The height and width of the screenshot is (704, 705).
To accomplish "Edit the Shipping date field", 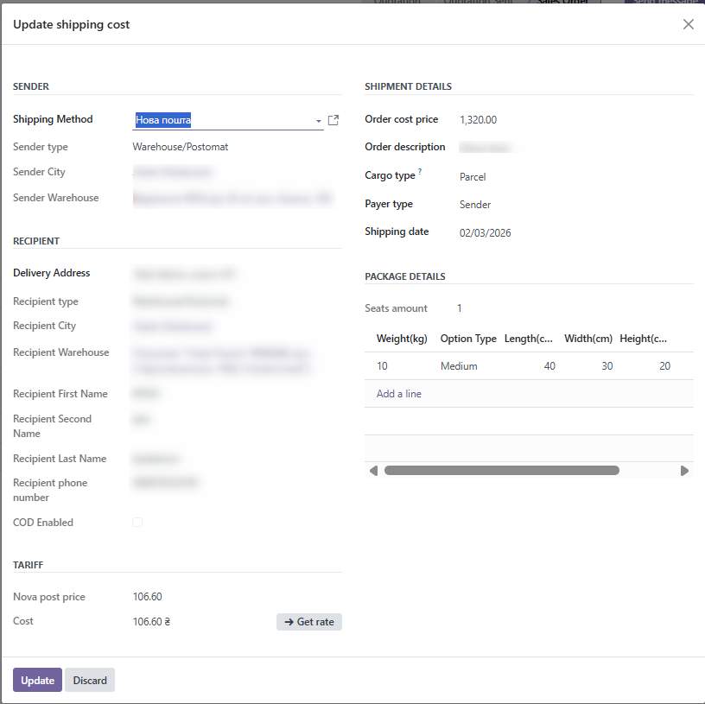I will [485, 233].
